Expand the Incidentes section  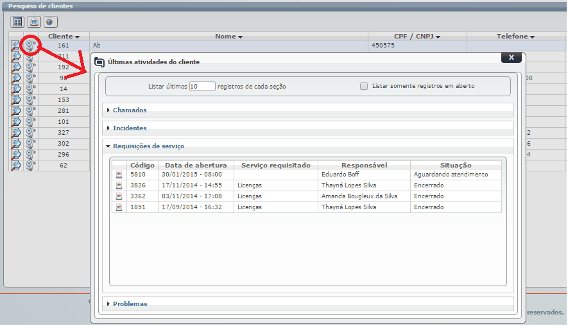tap(130, 128)
